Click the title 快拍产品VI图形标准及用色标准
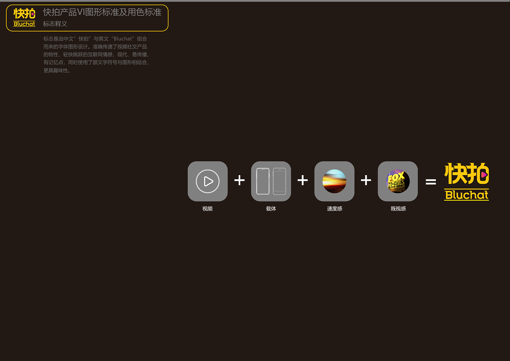This screenshot has width=510, height=361. 102,12
